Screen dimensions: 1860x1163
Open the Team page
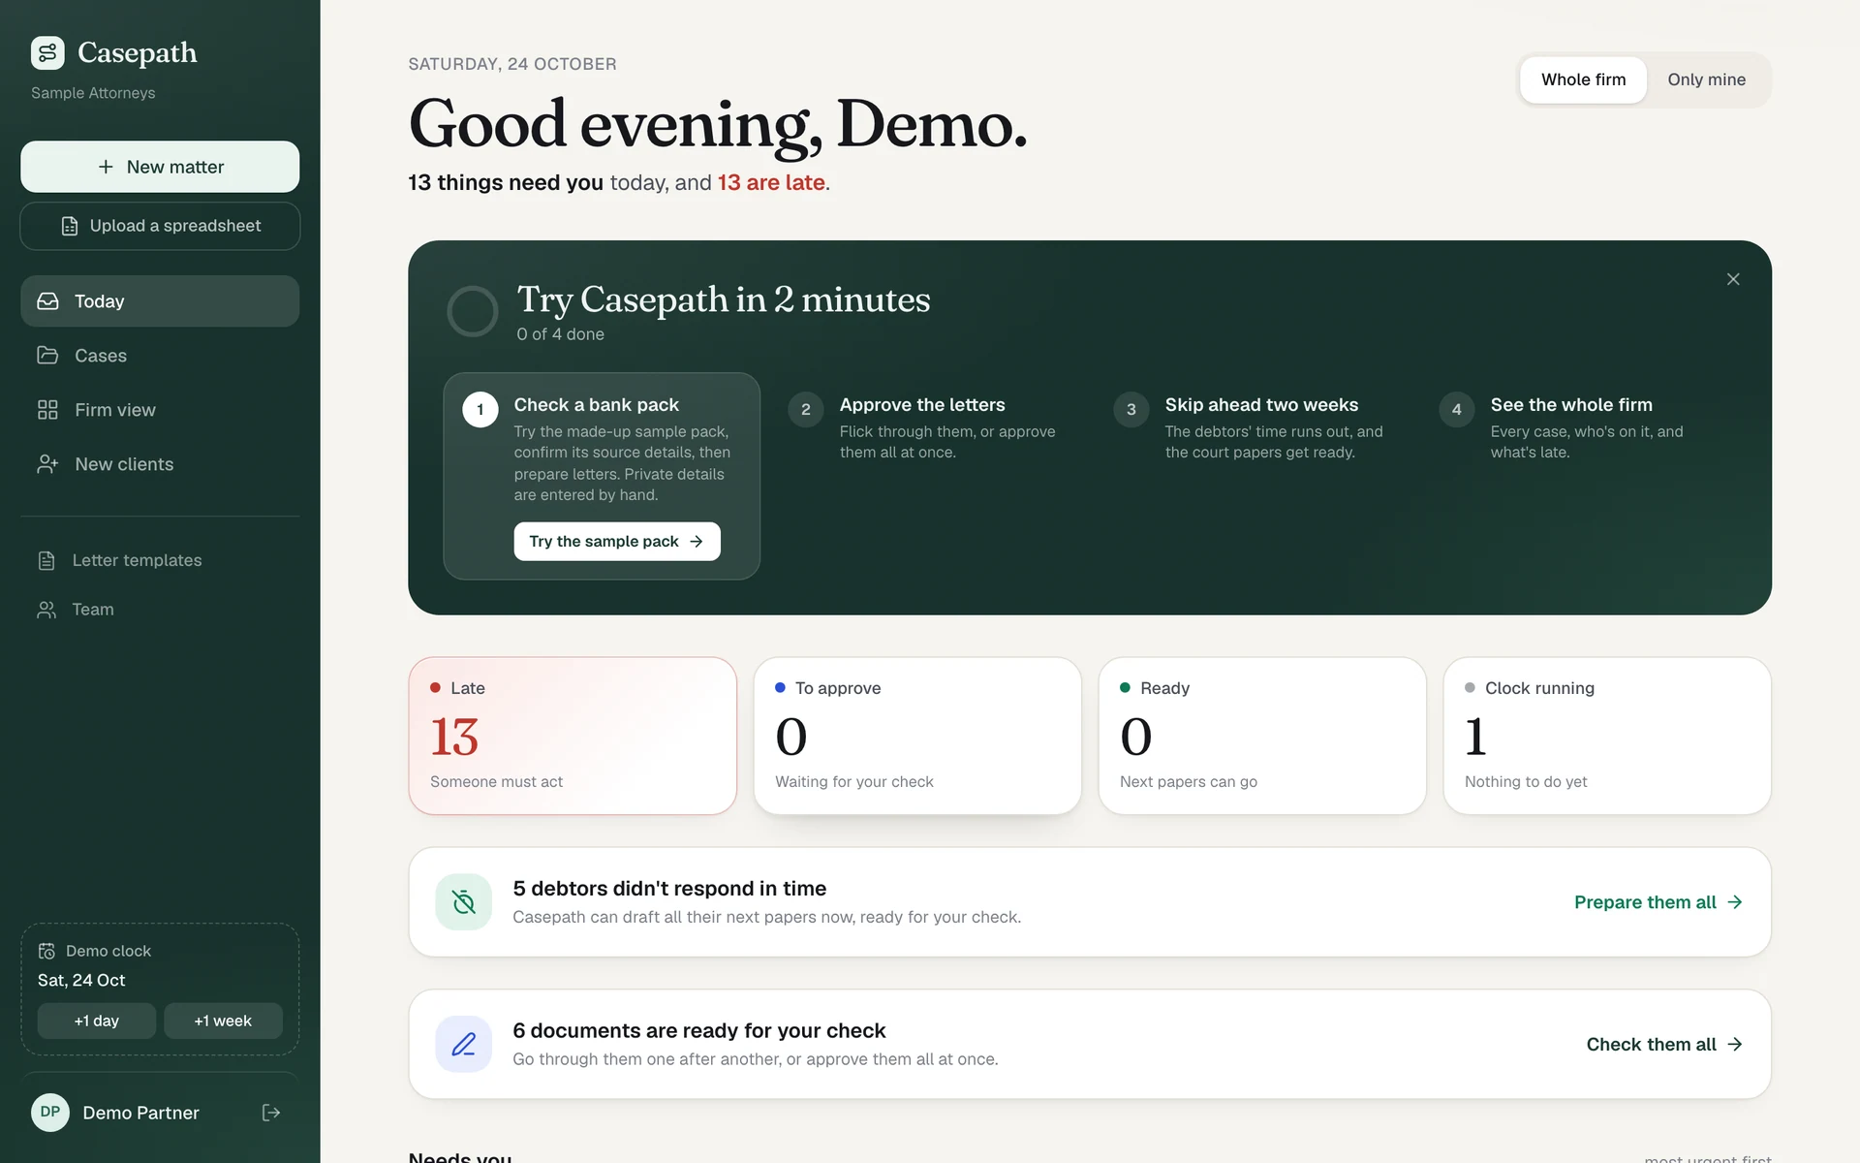point(160,610)
